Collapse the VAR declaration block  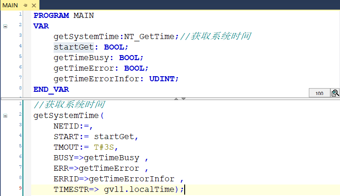[5, 27]
